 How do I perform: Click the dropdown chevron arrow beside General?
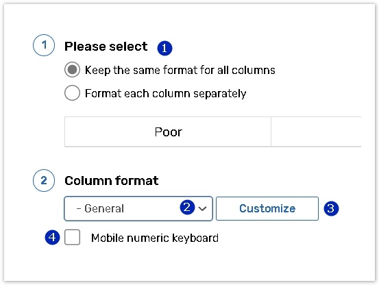click(x=203, y=208)
